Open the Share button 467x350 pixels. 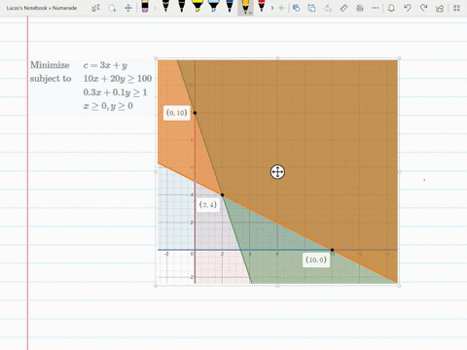(440, 8)
